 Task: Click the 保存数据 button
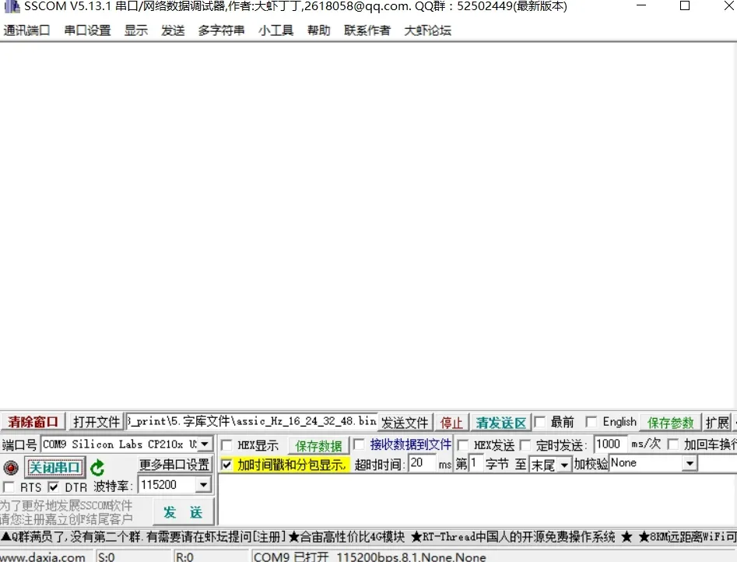point(318,445)
